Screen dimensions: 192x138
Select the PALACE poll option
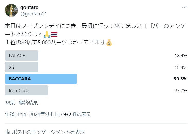[22, 55]
